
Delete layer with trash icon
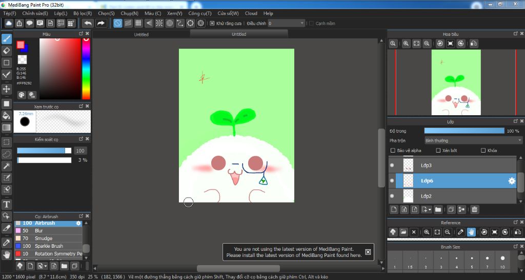coord(474,209)
